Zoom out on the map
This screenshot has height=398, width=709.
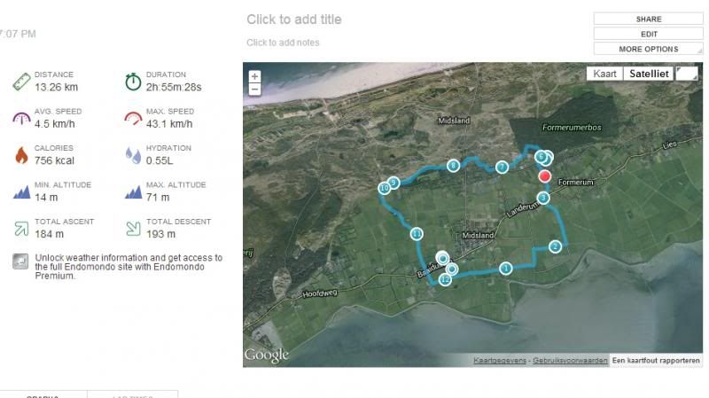click(255, 90)
